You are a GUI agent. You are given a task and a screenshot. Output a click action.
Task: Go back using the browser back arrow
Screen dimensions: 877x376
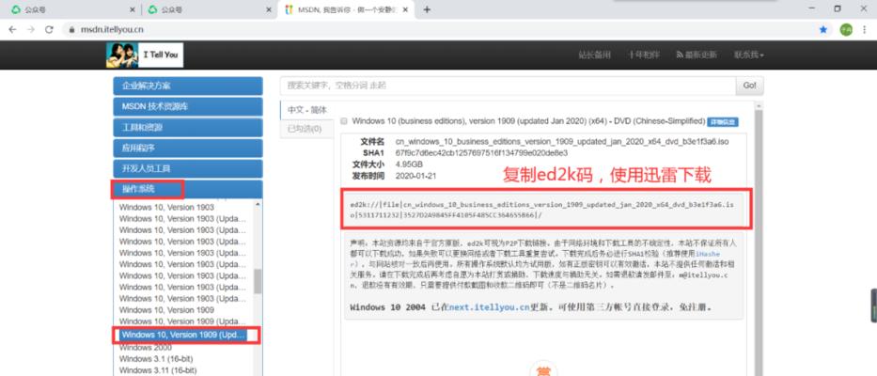coord(12,30)
